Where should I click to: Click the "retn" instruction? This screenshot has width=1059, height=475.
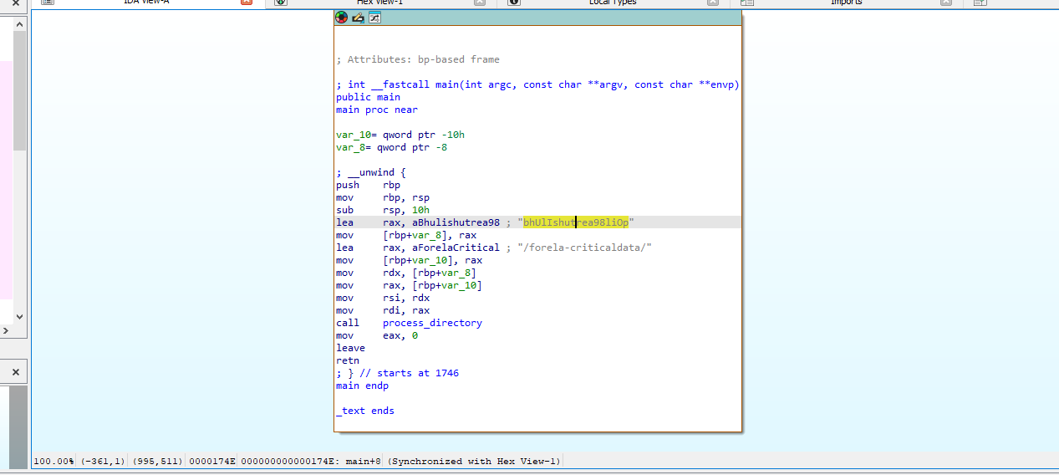[348, 360]
